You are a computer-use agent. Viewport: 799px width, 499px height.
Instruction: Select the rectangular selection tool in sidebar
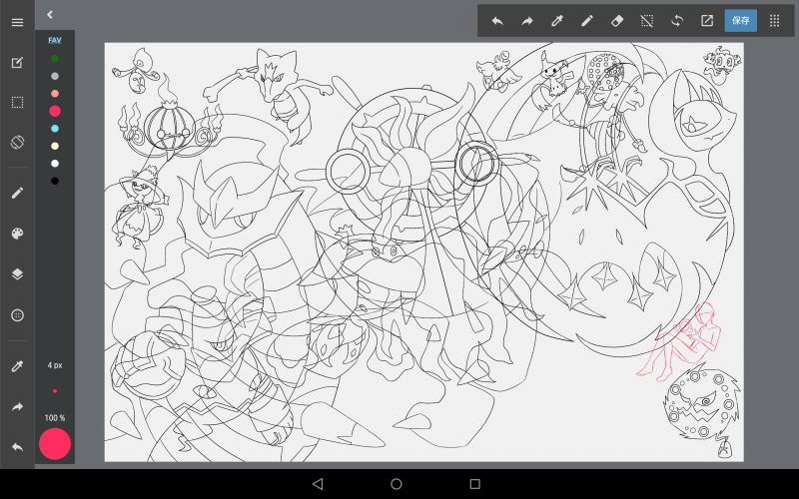(x=17, y=103)
